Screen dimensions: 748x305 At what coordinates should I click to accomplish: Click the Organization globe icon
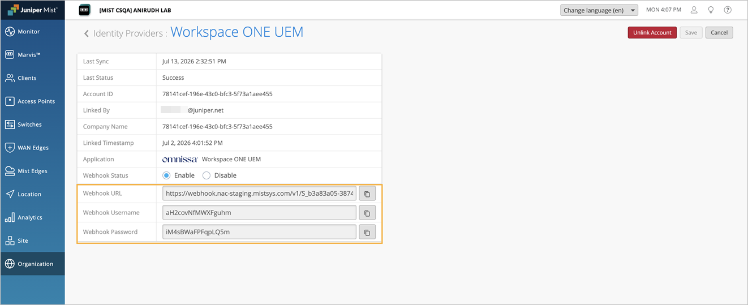(10, 264)
